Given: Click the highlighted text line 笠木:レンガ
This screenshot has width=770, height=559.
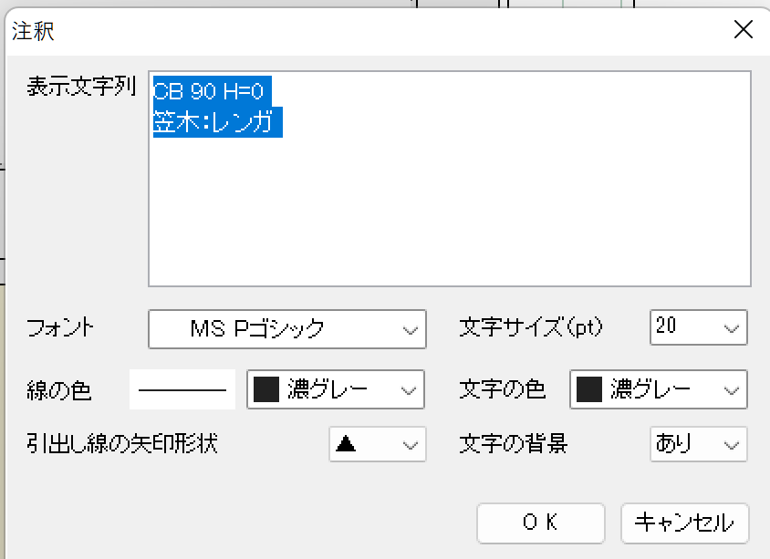Looking at the screenshot, I should [x=217, y=122].
